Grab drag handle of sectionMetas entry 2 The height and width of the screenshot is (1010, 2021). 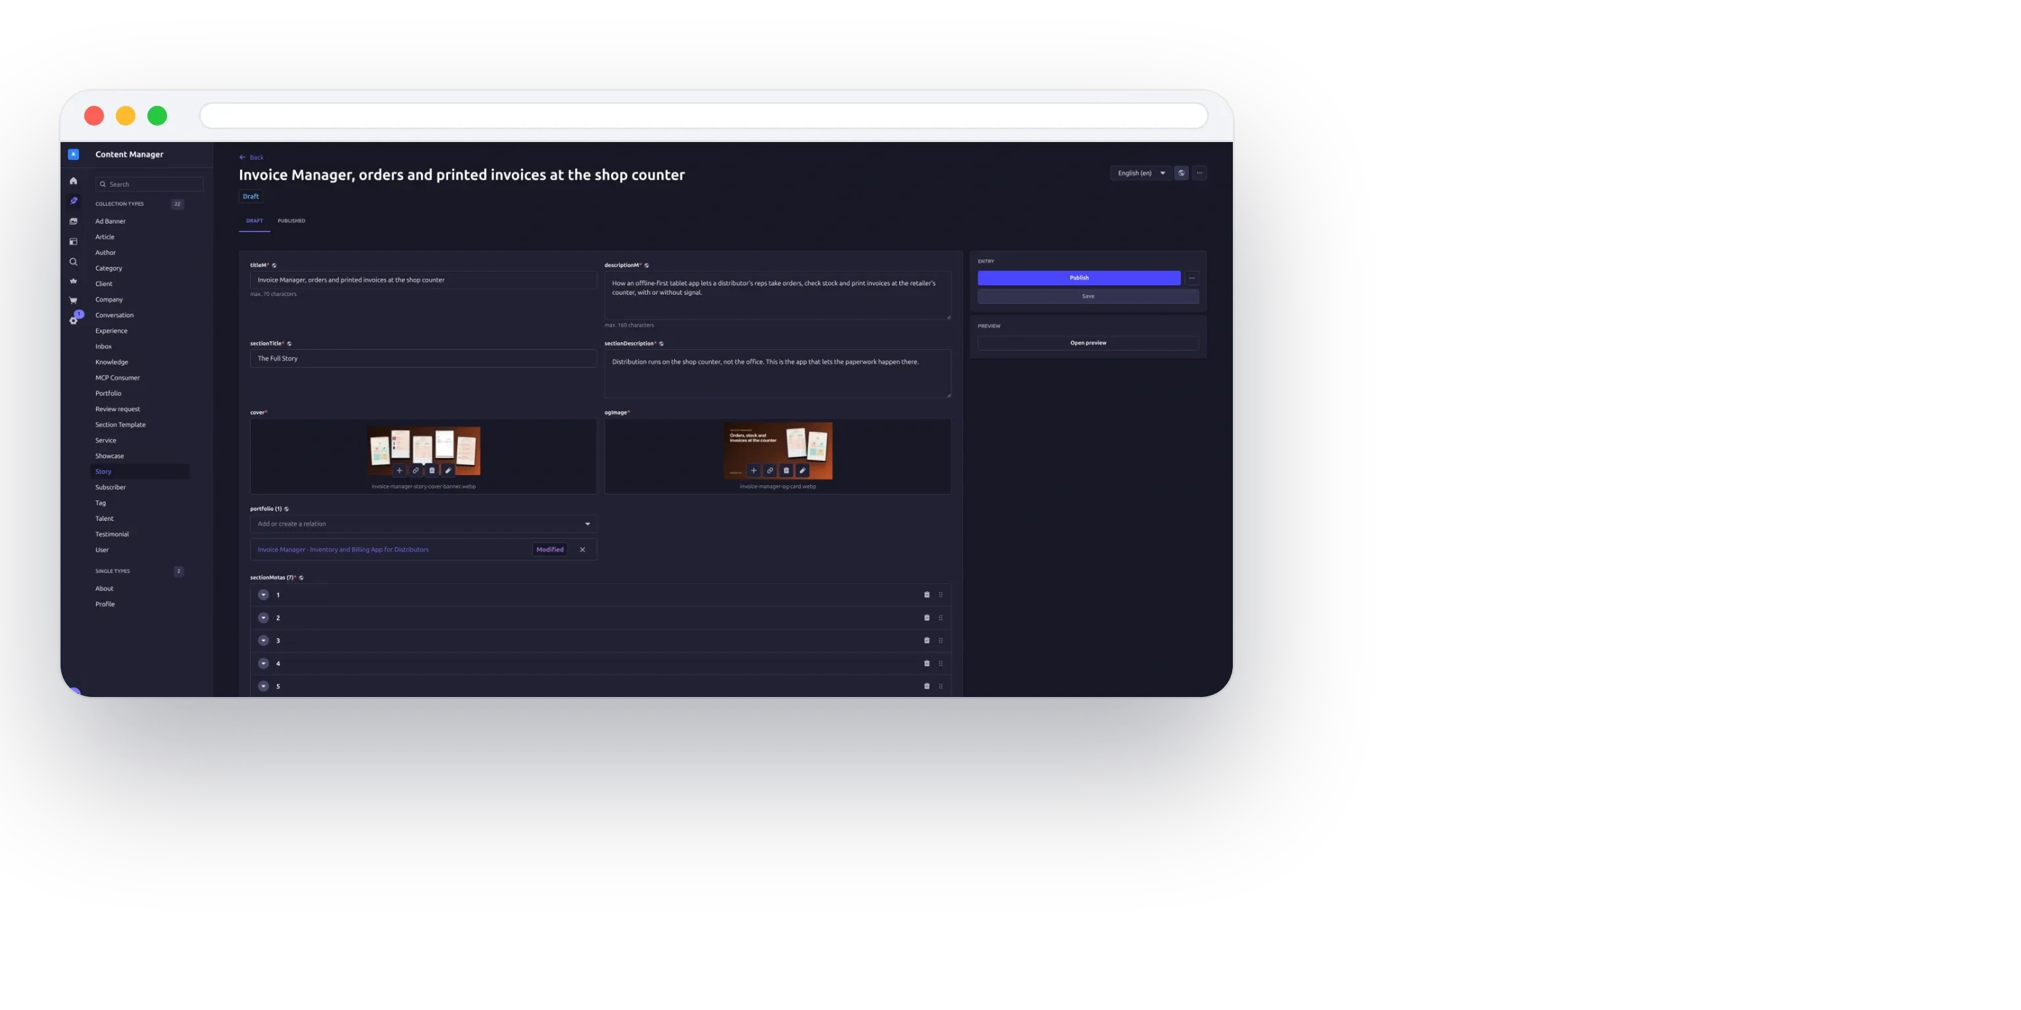coord(941,618)
